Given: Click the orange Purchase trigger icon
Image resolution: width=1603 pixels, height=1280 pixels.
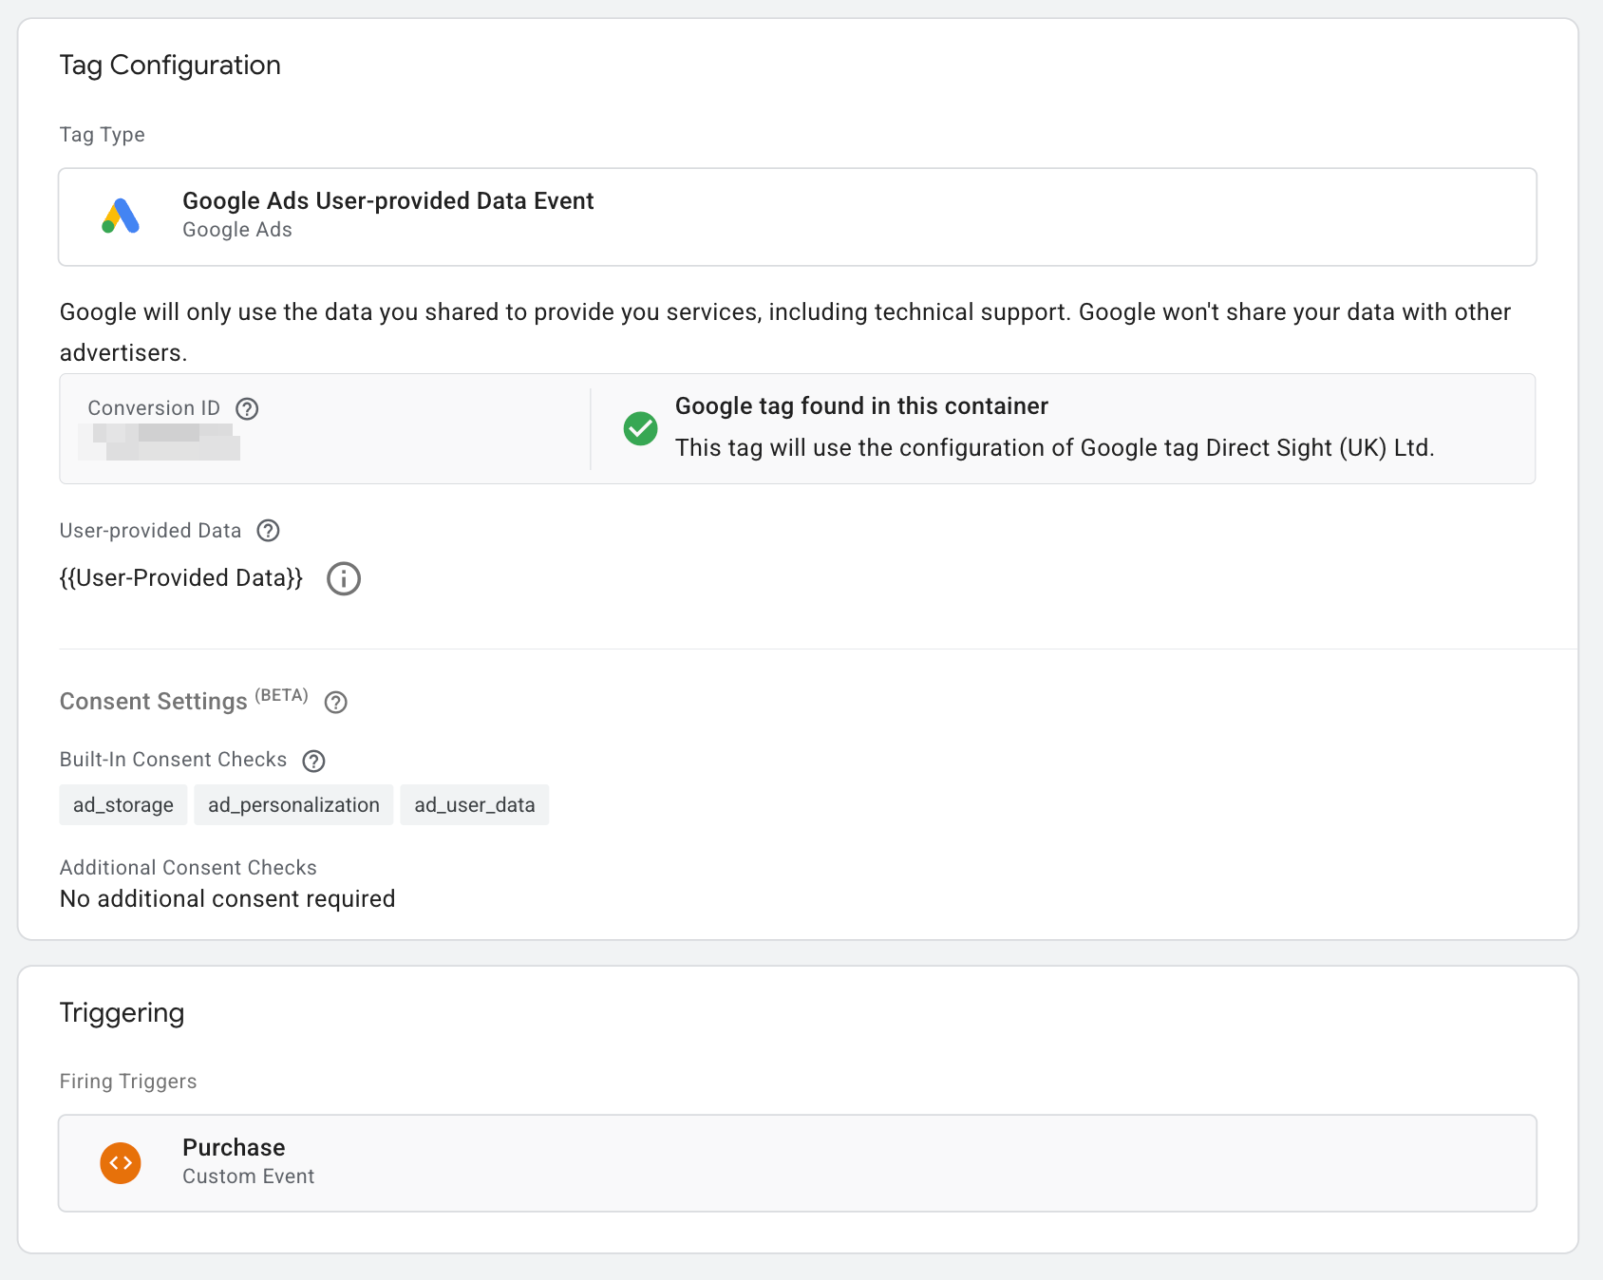Looking at the screenshot, I should pos(121,1163).
